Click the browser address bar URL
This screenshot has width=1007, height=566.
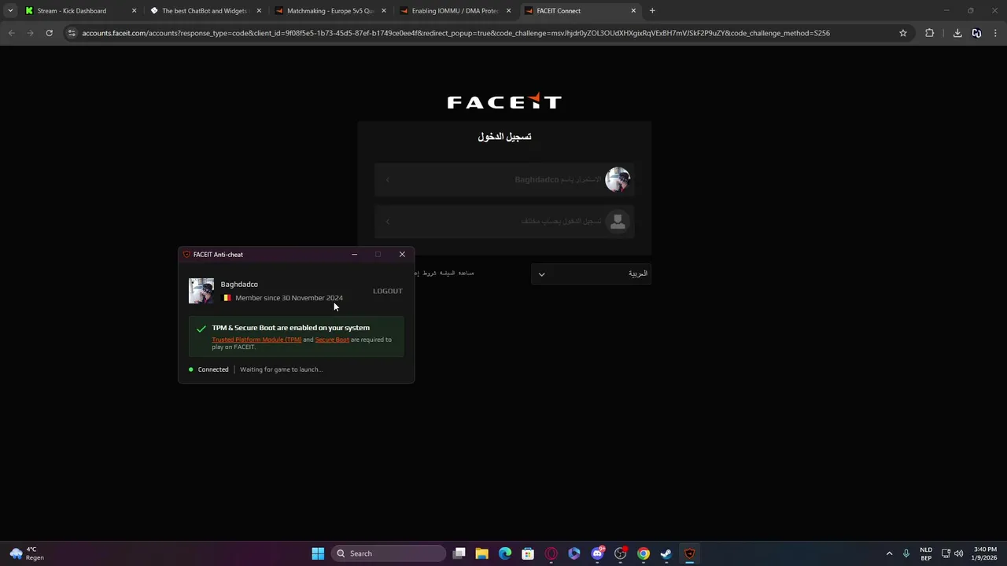tap(456, 33)
